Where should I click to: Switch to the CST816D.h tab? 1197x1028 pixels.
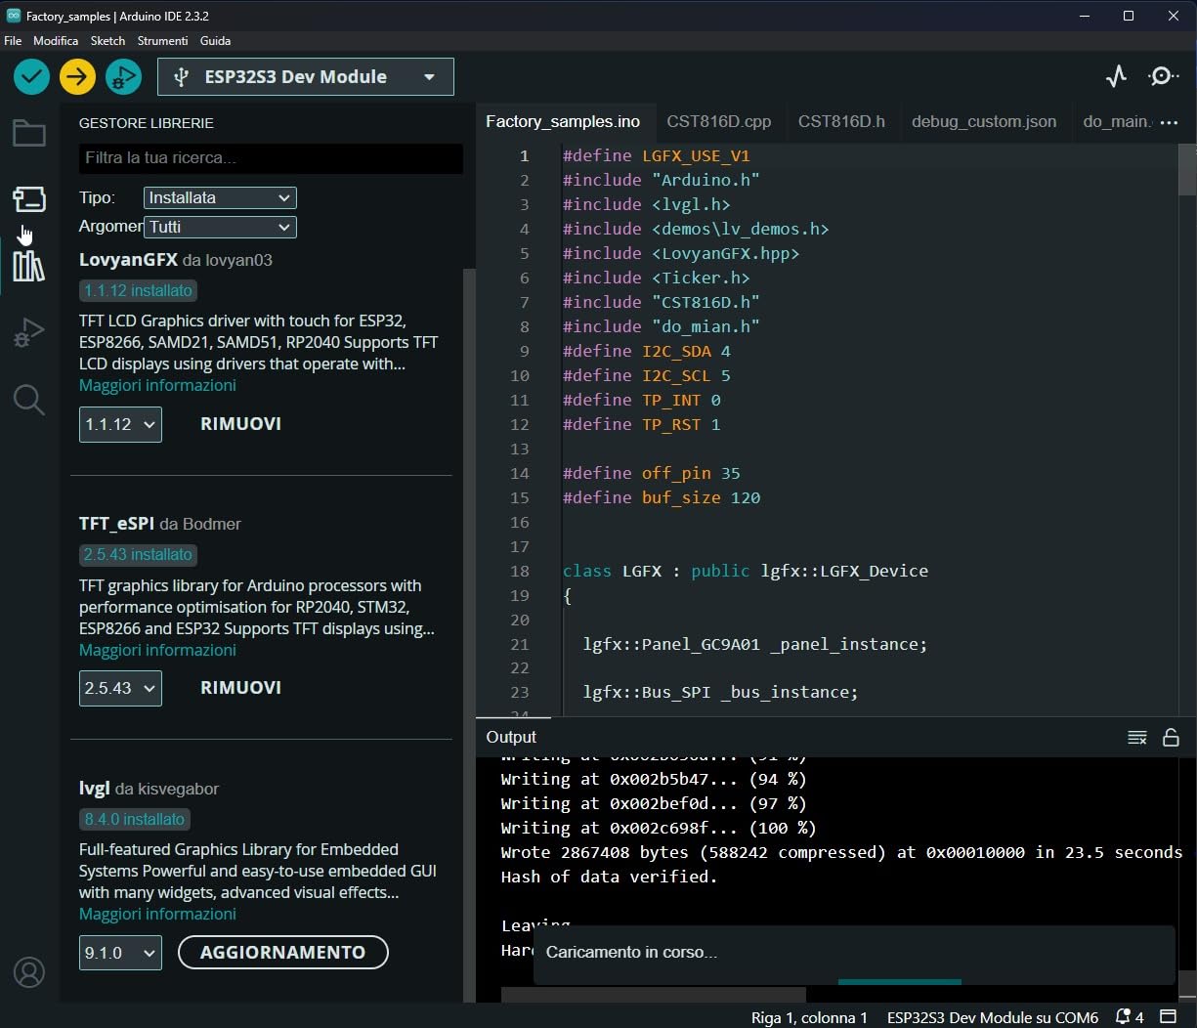(x=841, y=122)
